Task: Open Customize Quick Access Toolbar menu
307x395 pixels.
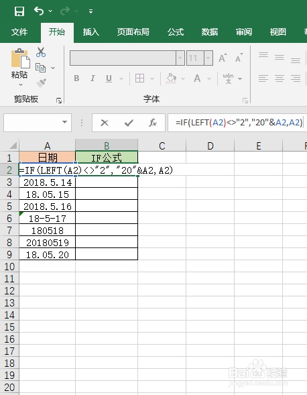Action: click(90, 11)
